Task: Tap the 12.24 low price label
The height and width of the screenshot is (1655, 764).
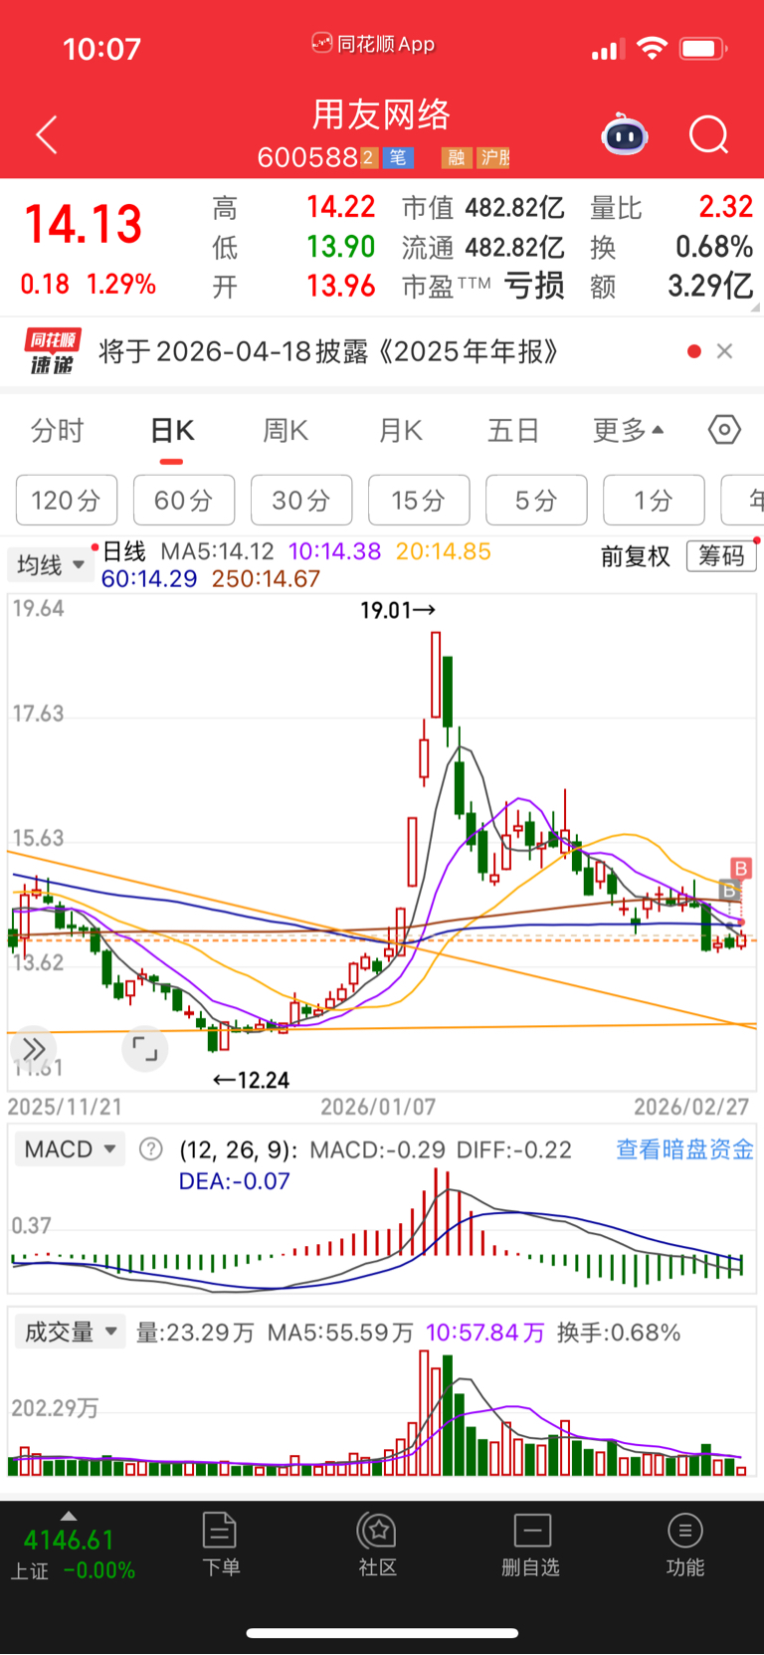Action: tap(252, 1080)
